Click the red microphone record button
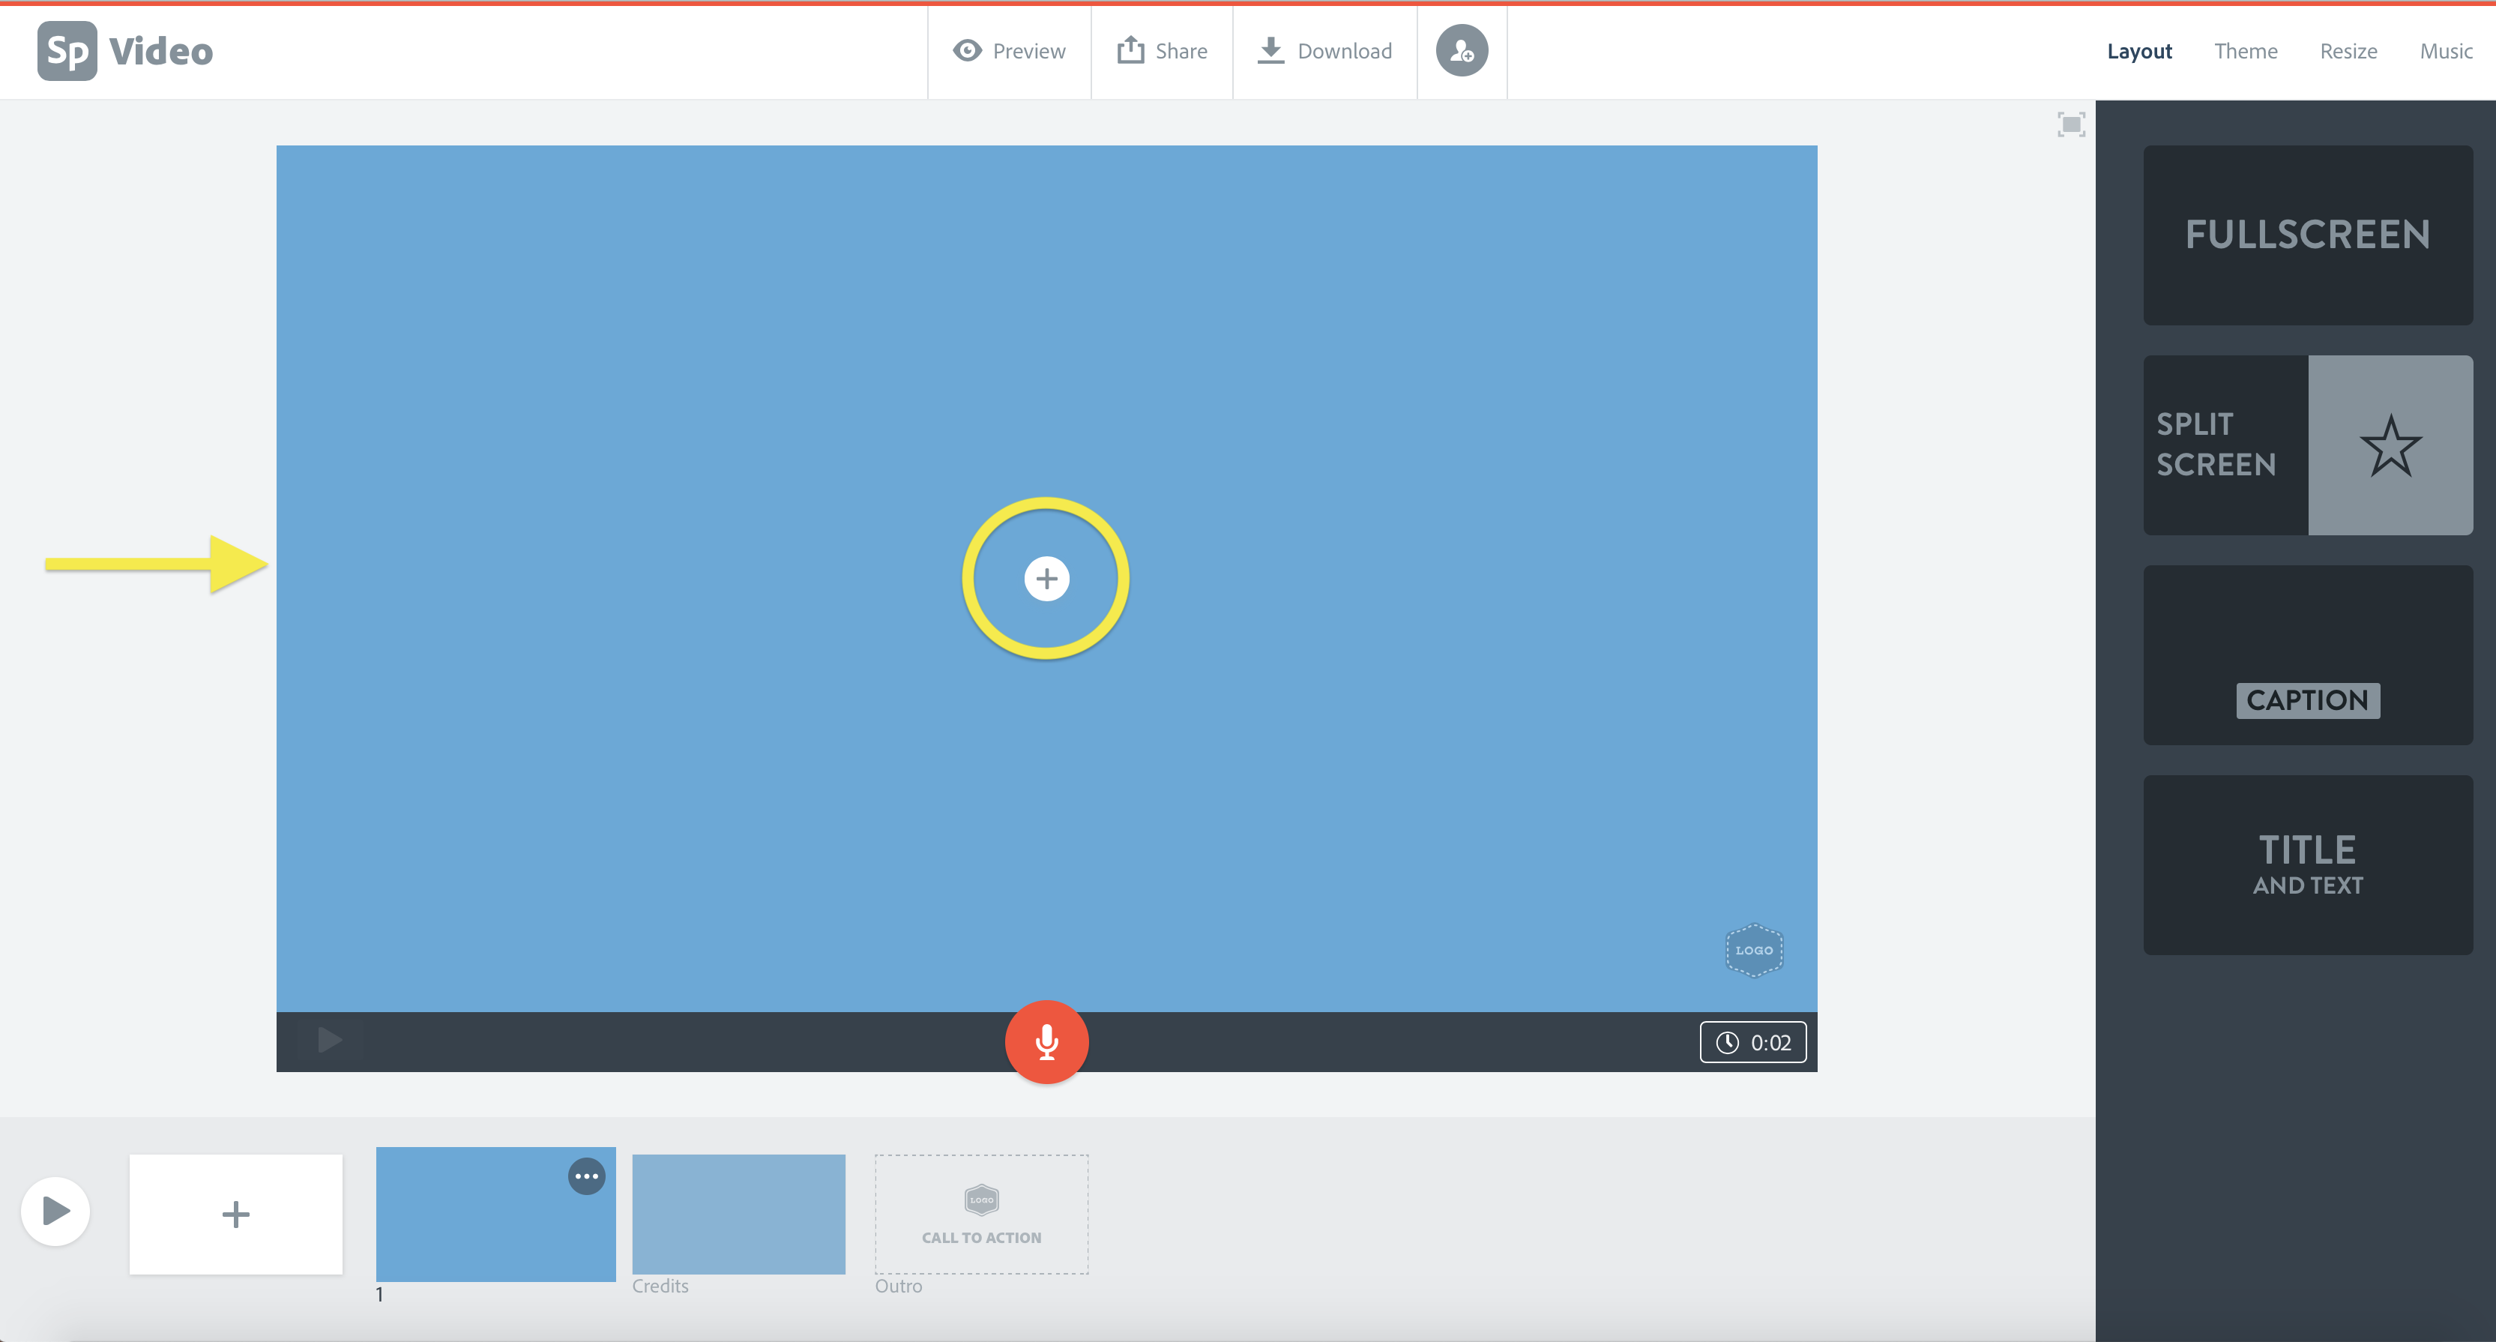The image size is (2496, 1342). (1046, 1041)
